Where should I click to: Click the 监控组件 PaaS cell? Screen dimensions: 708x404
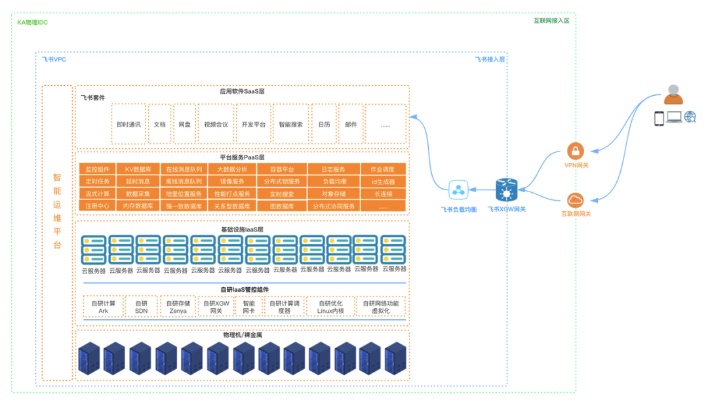click(97, 169)
